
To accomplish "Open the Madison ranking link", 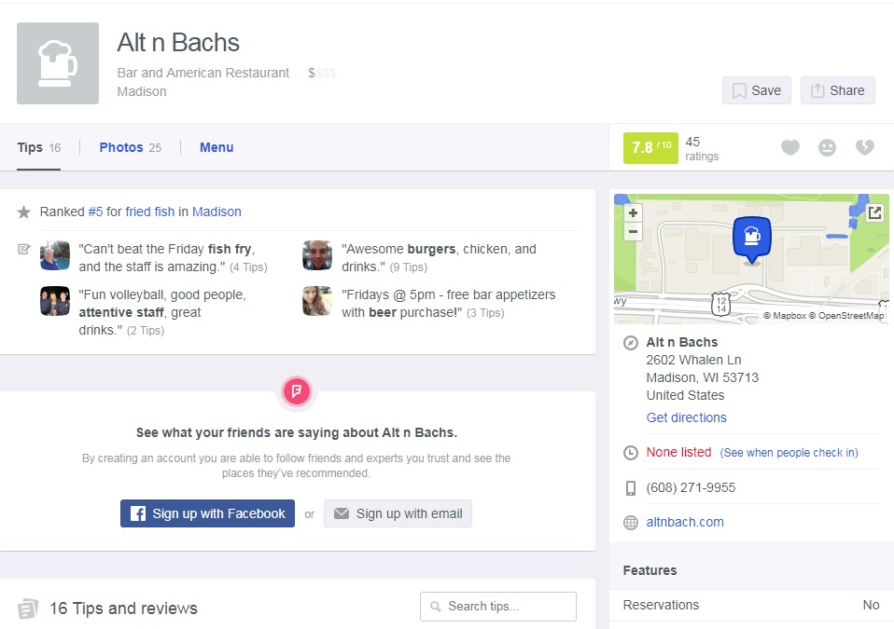I will tap(217, 212).
